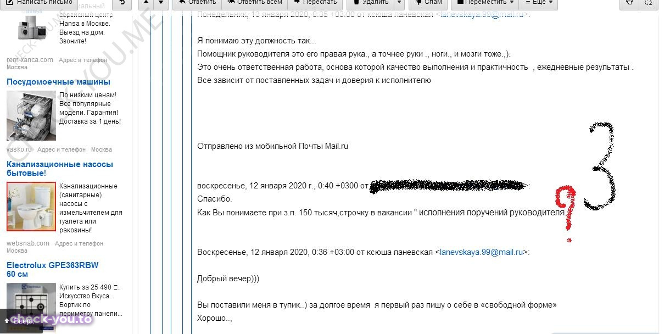Image resolution: width=670 pixels, height=334 pixels.
Task: Click the line 'Вы поставили меня в тупик..)'
Action: (x=377, y=304)
